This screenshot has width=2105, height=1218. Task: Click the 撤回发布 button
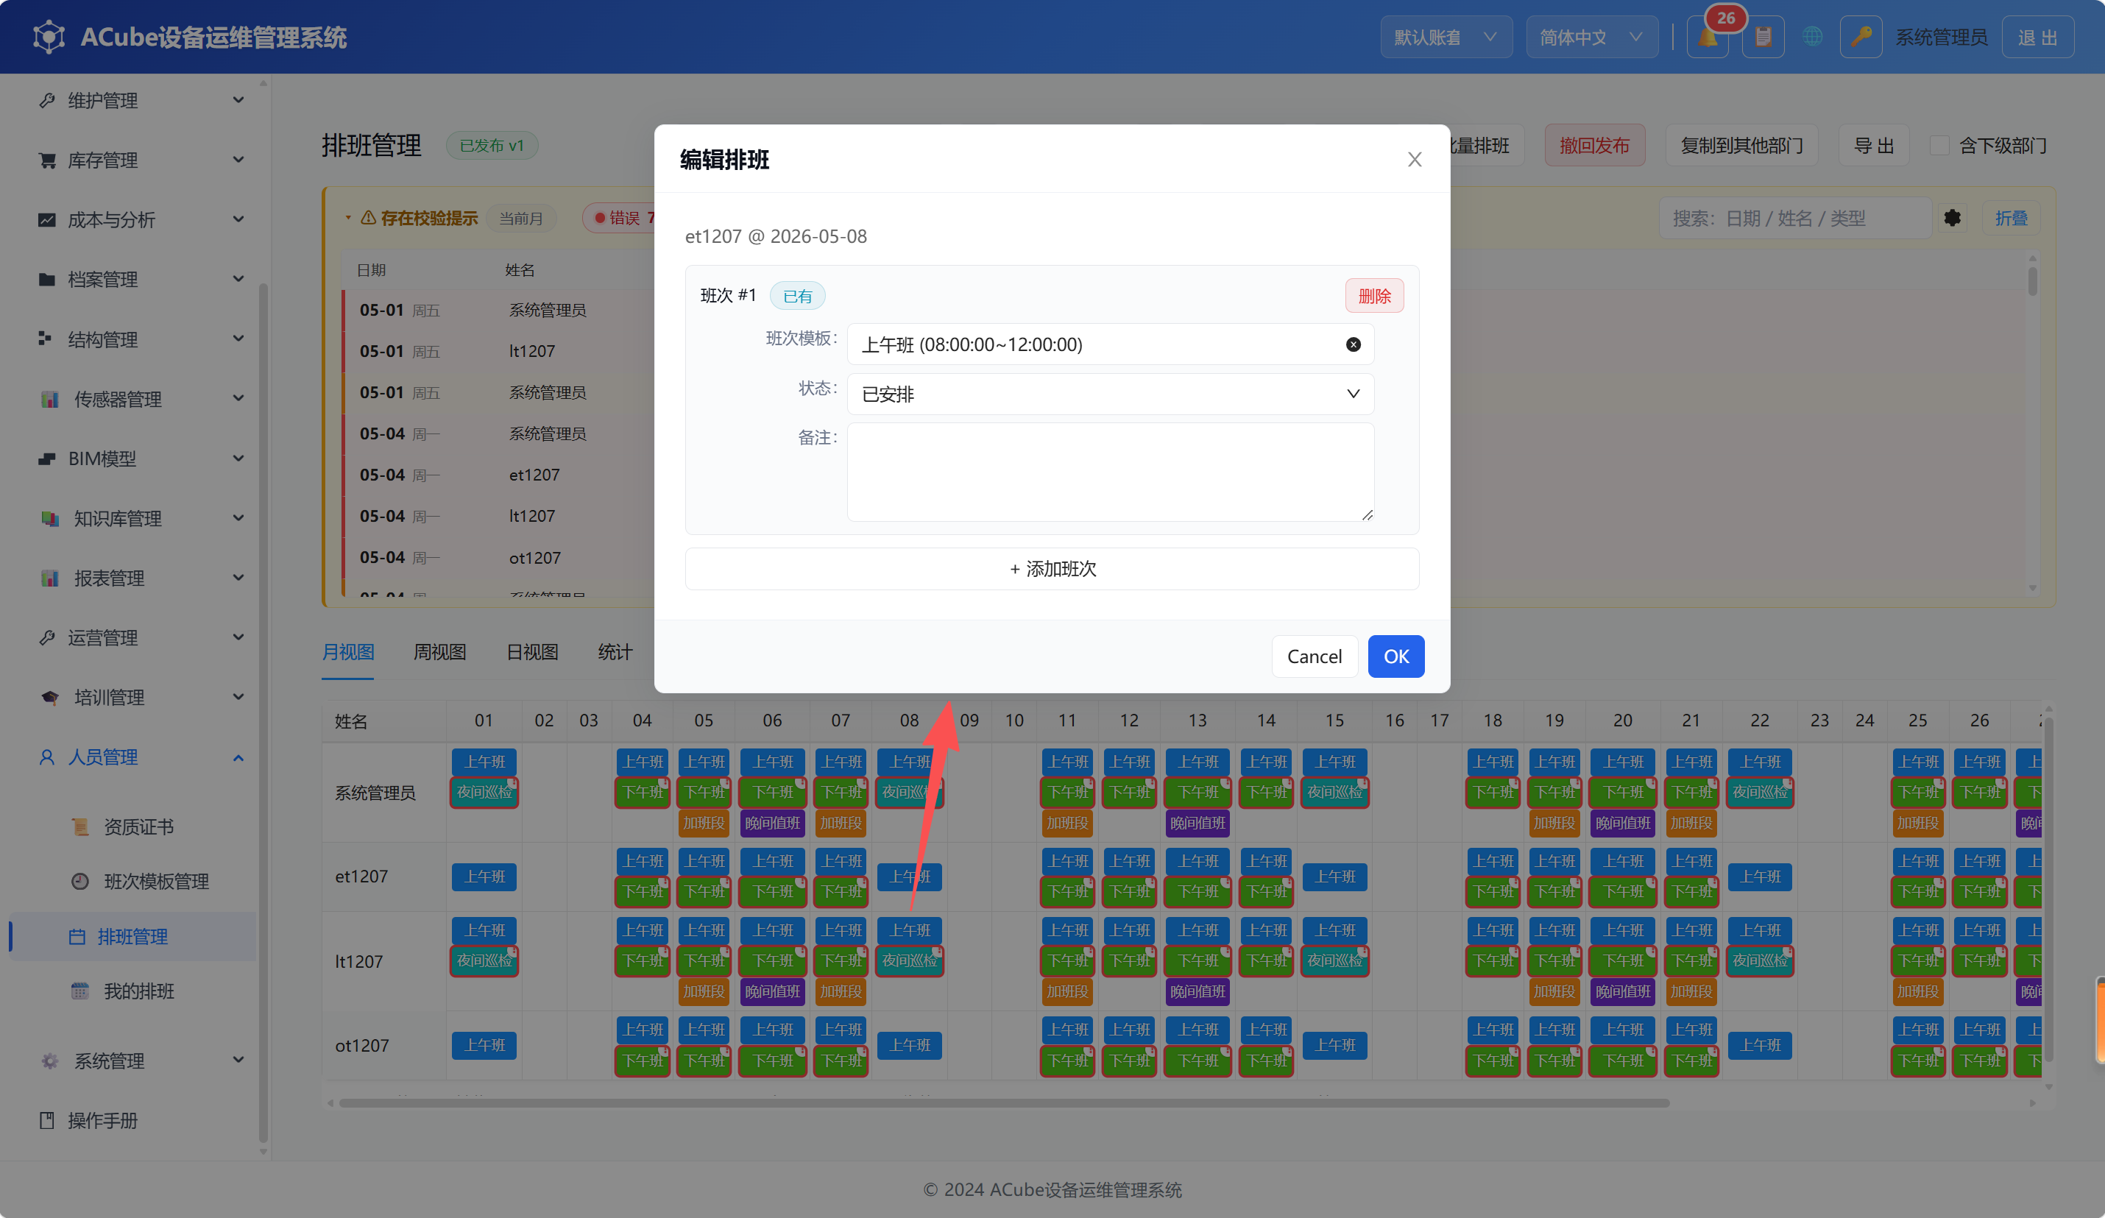pyautogui.click(x=1593, y=146)
